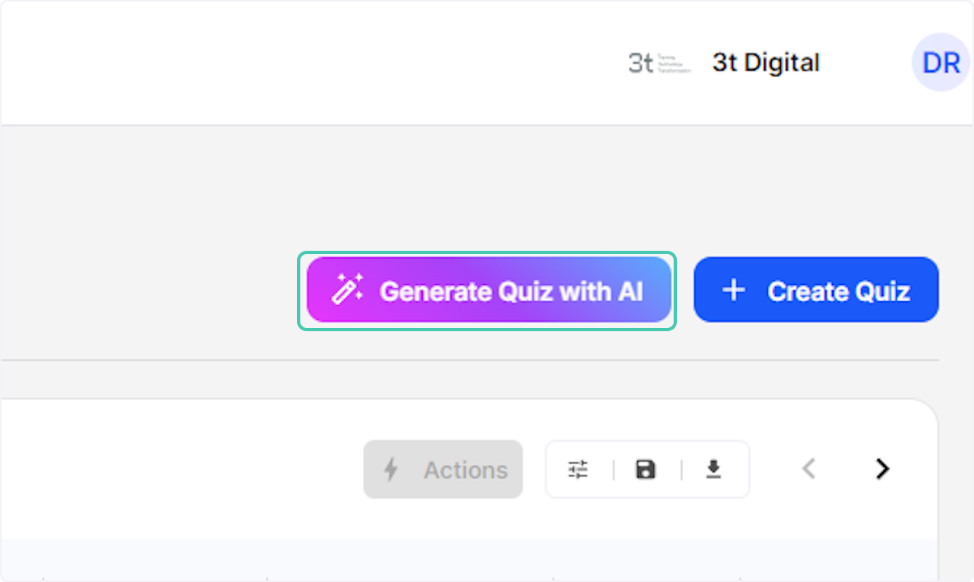
Task: Toggle the filter panel via sliders icon
Action: click(578, 469)
